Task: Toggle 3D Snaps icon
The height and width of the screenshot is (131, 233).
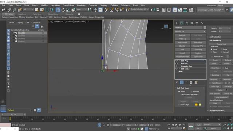Action: pos(106,10)
